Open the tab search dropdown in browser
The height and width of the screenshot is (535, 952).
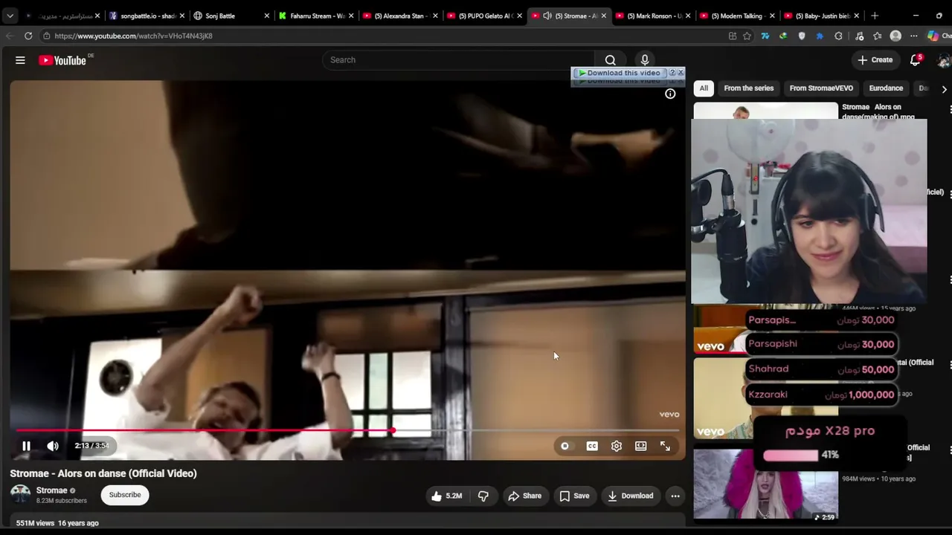pyautogui.click(x=10, y=16)
